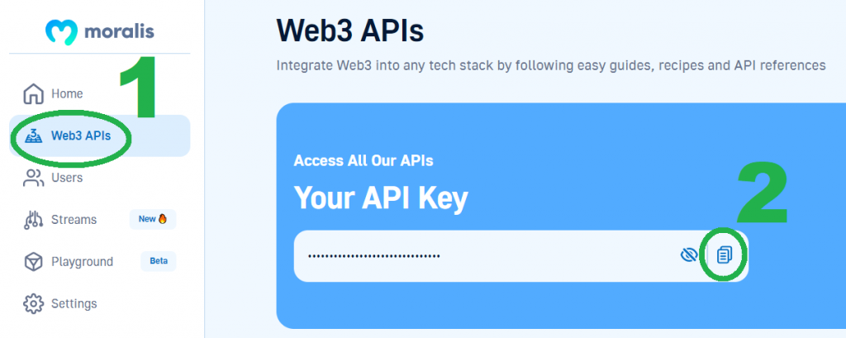Click the moralis brand name text

(x=118, y=31)
